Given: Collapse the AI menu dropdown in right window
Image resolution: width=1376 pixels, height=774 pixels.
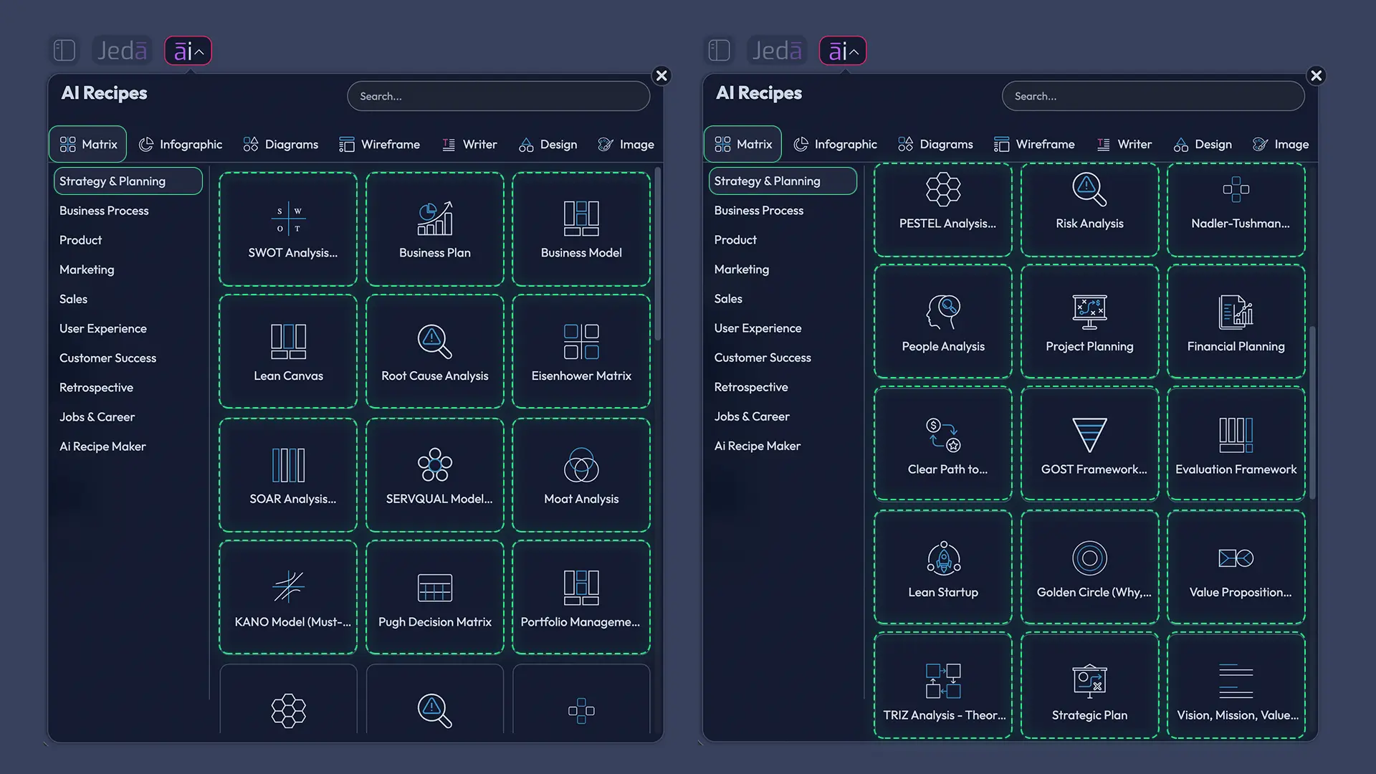Looking at the screenshot, I should tap(843, 50).
